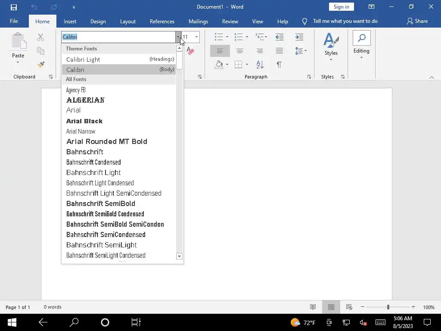Click the Share button

click(x=417, y=21)
